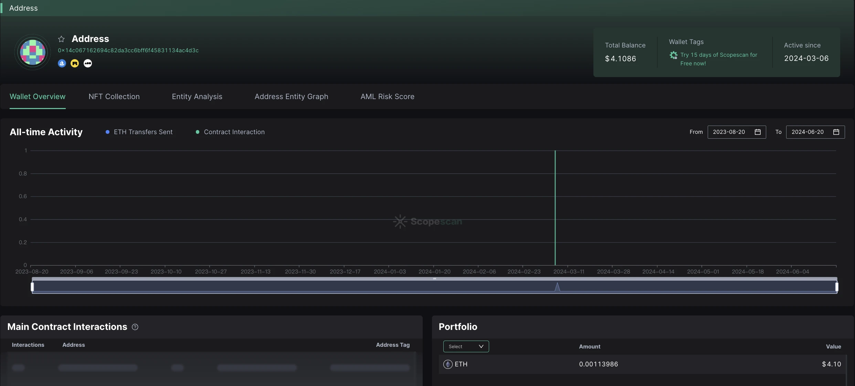Open the Address Entity Graph tab

pyautogui.click(x=291, y=97)
